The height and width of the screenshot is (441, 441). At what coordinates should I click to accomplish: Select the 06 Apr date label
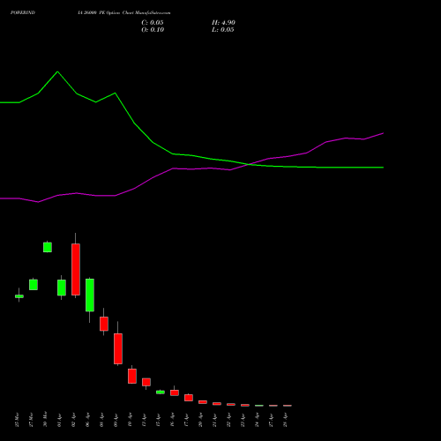87,420
